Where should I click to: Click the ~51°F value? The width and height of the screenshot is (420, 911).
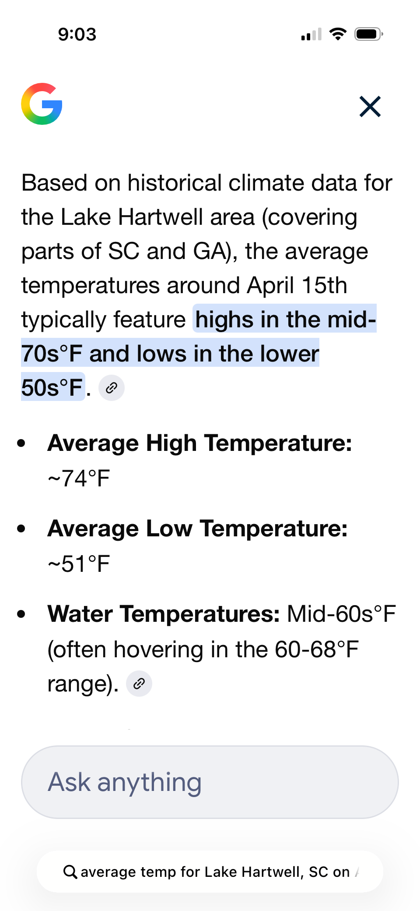(x=79, y=564)
